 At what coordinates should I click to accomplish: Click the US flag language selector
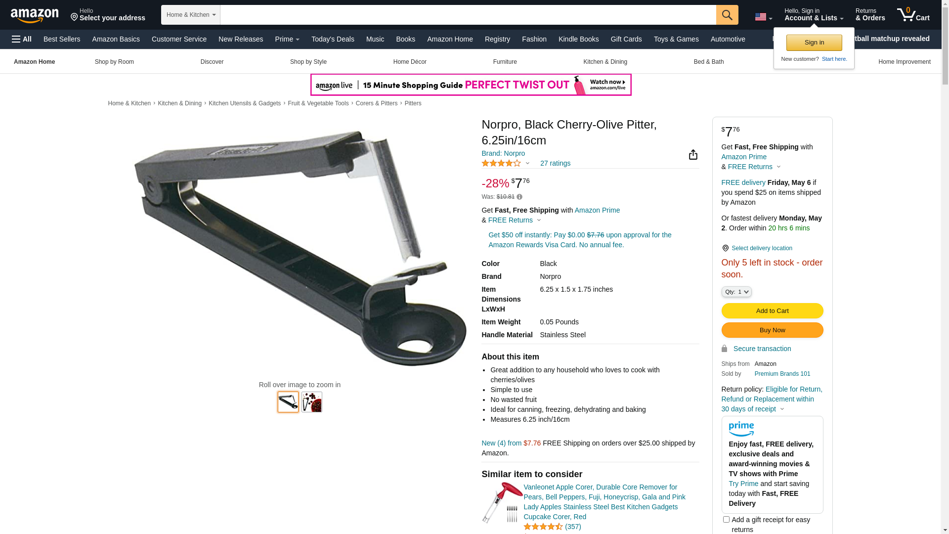click(x=763, y=17)
